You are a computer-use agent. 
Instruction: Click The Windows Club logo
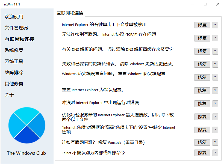coord(26,125)
